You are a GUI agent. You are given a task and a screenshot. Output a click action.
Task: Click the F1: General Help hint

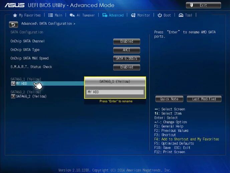click(169, 126)
